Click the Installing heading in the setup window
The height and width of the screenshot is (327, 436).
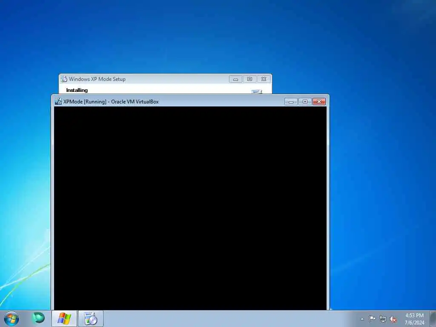pyautogui.click(x=77, y=90)
